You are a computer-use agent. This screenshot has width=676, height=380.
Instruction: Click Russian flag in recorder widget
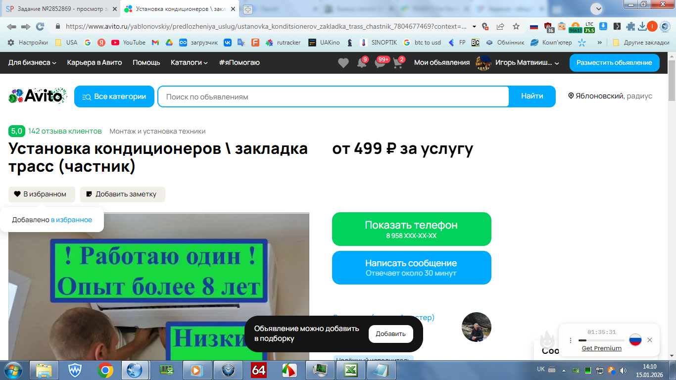click(635, 340)
